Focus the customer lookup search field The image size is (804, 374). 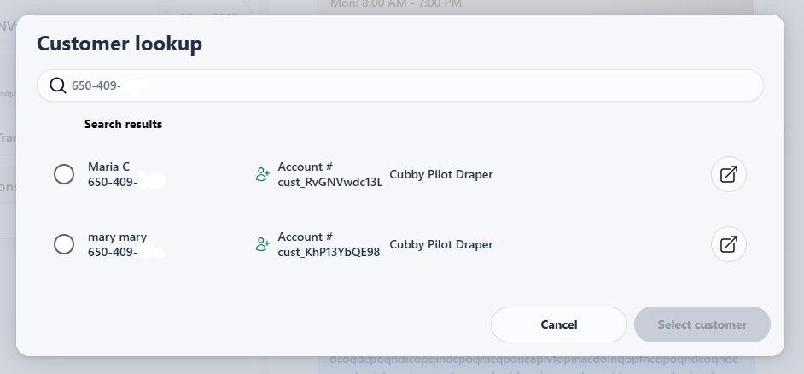point(400,85)
